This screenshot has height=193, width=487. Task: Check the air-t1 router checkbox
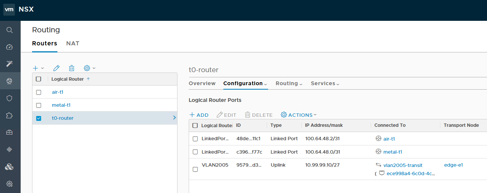(x=38, y=92)
